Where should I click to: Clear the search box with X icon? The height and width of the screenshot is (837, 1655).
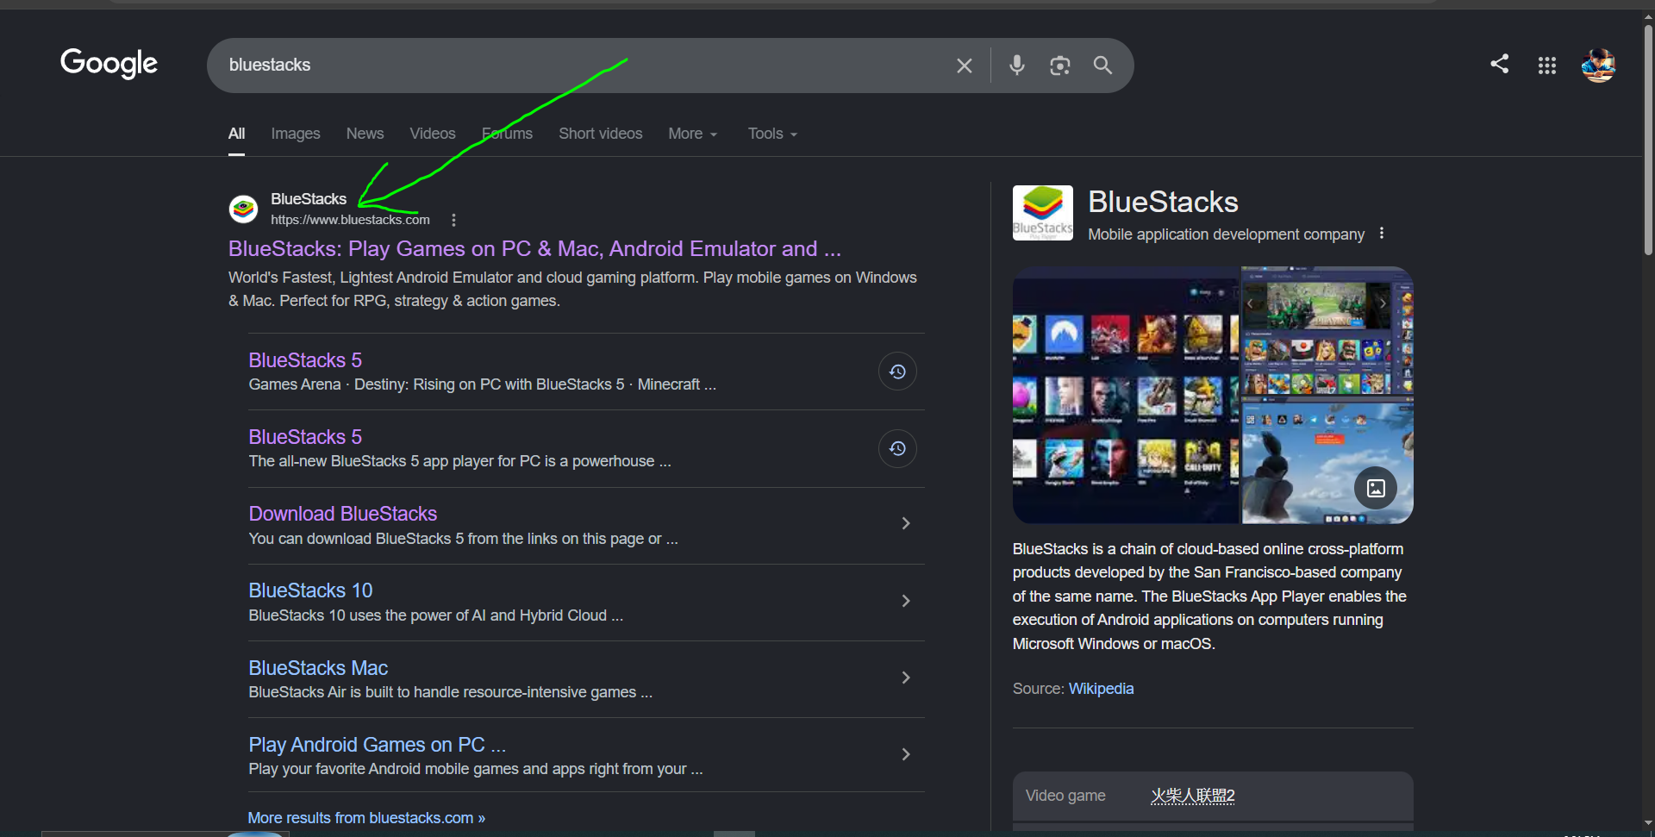964,66
